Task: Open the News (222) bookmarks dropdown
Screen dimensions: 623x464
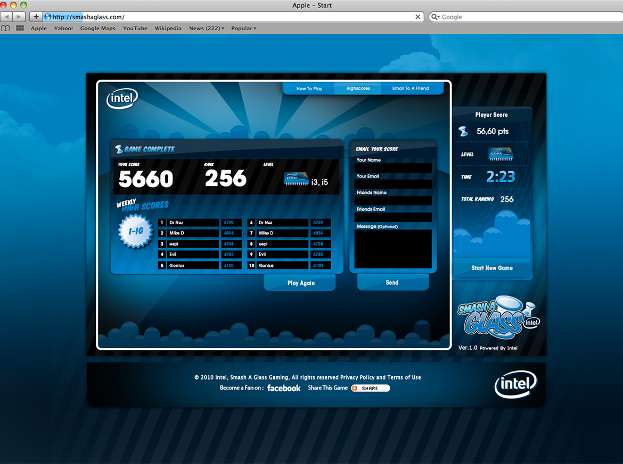Action: pyautogui.click(x=207, y=28)
